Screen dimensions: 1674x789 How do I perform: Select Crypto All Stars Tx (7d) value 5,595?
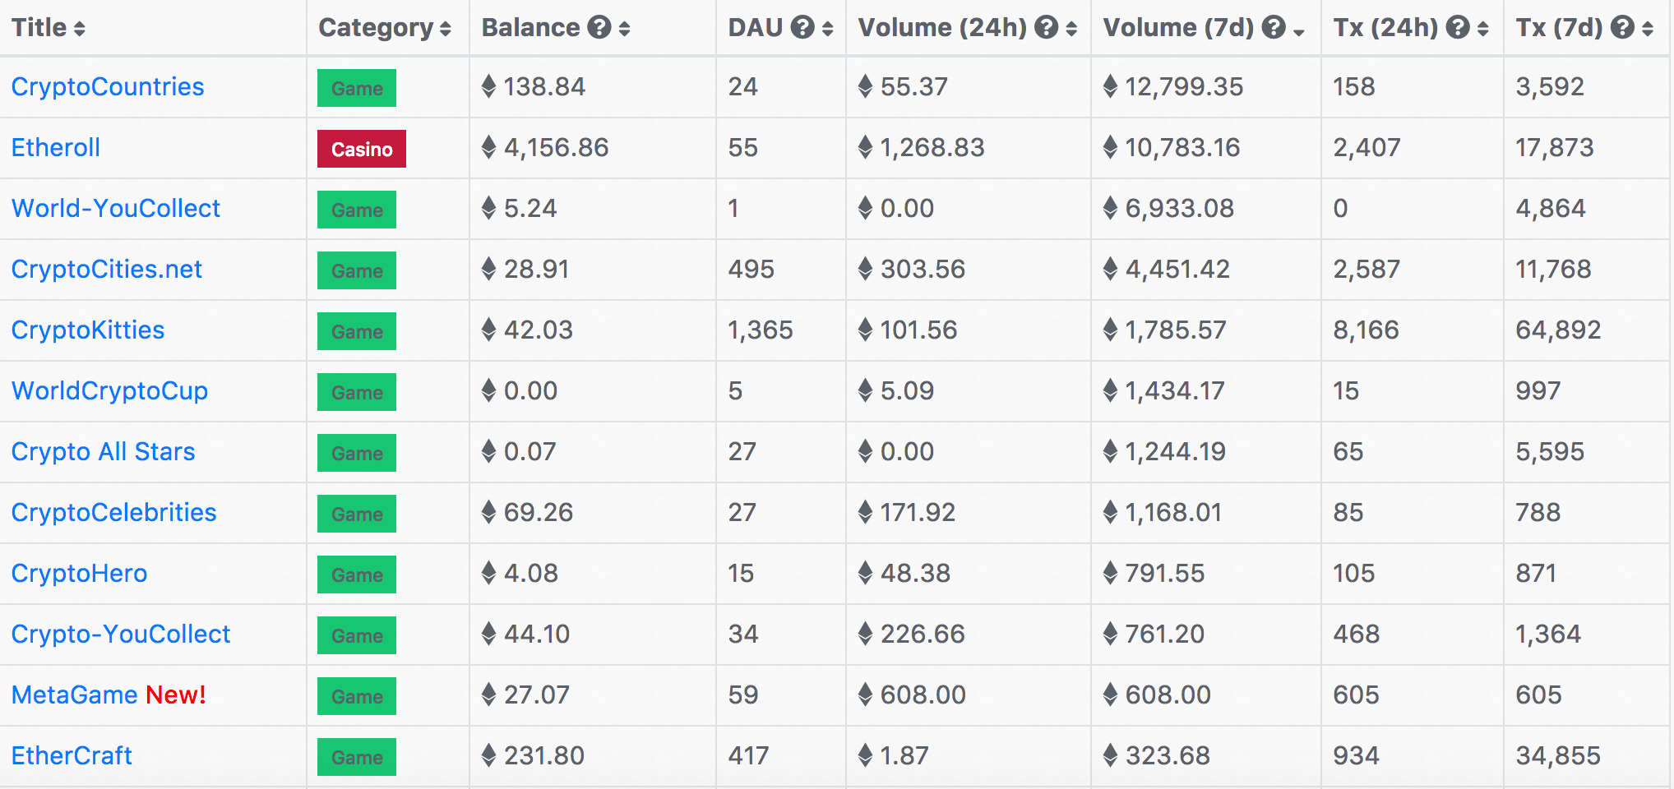point(1550,451)
